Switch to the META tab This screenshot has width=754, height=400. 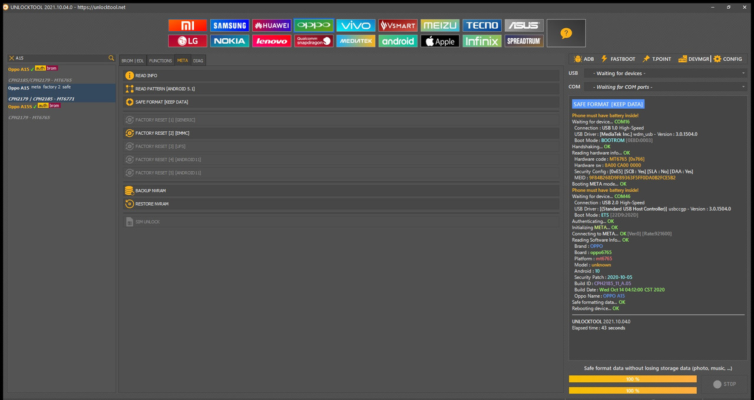(183, 61)
